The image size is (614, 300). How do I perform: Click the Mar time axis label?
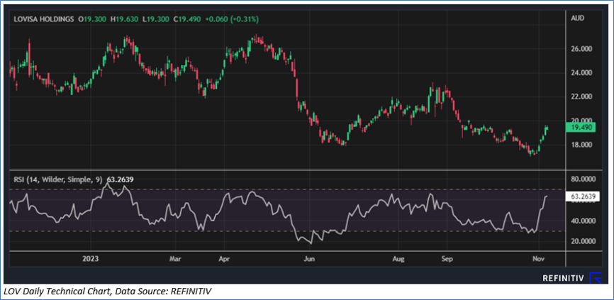tap(175, 259)
